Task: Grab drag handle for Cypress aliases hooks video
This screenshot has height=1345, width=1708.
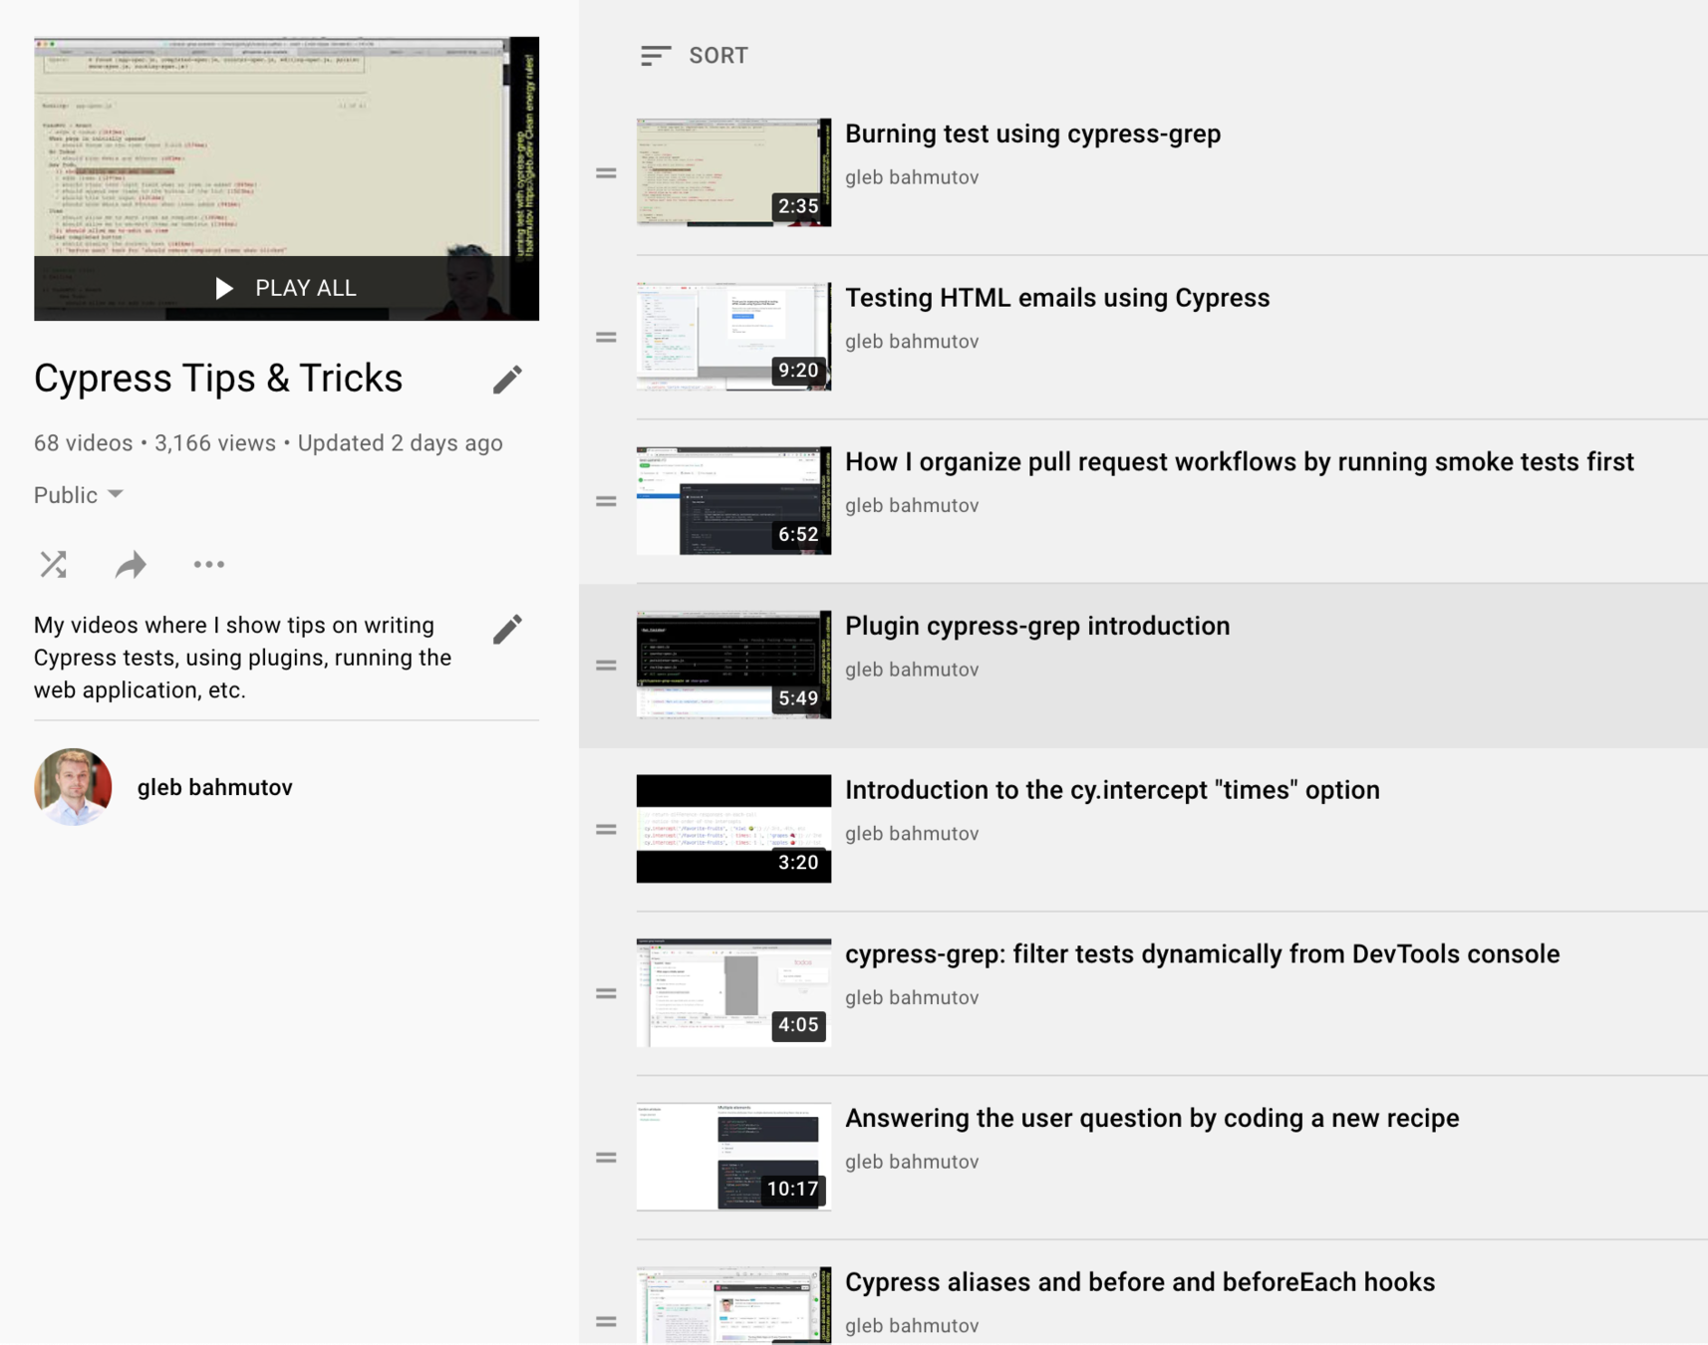Action: [x=606, y=1322]
